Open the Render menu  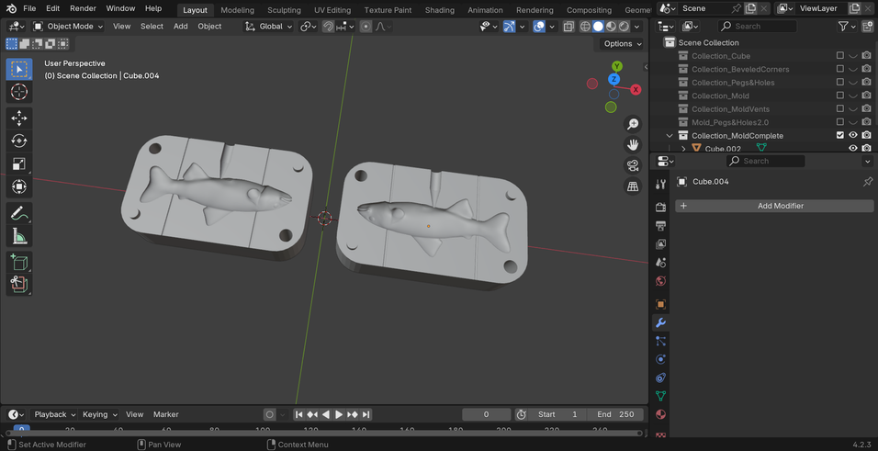[83, 8]
